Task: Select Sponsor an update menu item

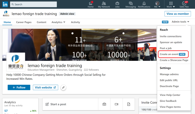Action: coord(171,42)
